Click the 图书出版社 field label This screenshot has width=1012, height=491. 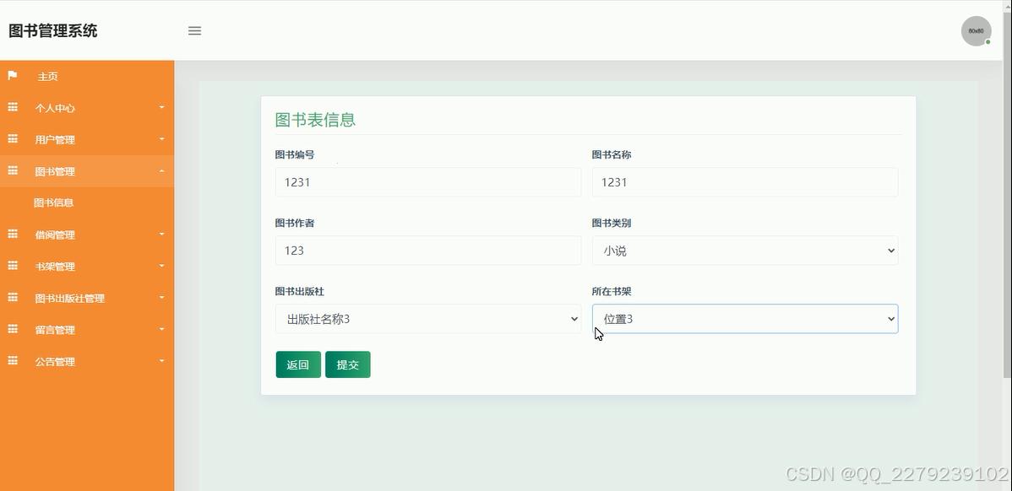point(300,291)
